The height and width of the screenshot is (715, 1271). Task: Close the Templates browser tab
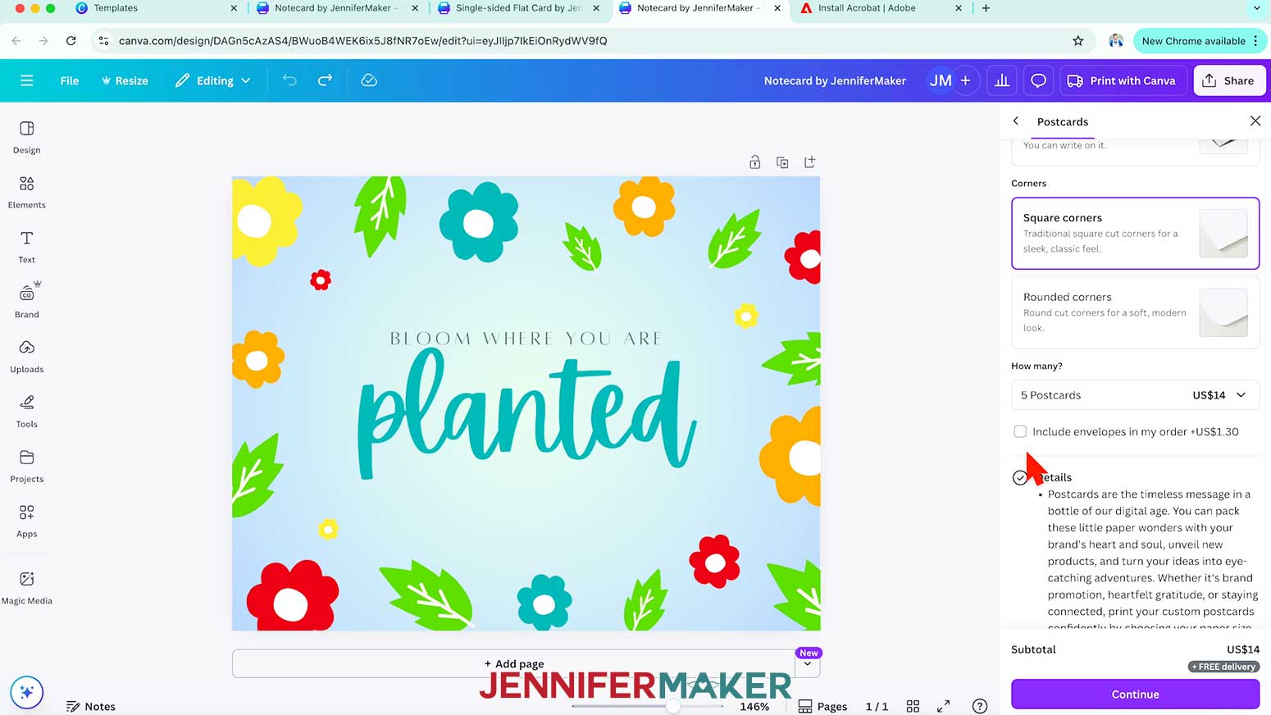point(234,8)
